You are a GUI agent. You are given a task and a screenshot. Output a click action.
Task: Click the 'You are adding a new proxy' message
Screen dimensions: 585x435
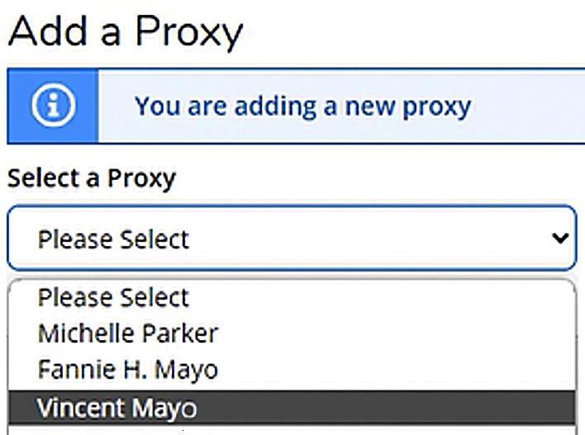(302, 106)
